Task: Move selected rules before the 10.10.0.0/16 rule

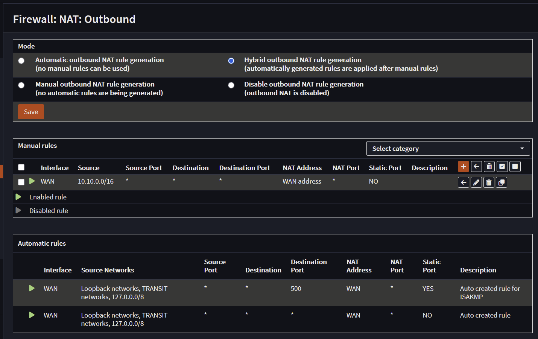Action: 464,182
